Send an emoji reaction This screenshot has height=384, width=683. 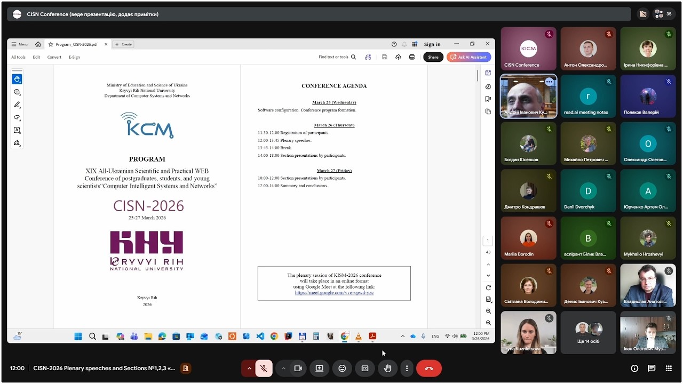[x=342, y=368]
